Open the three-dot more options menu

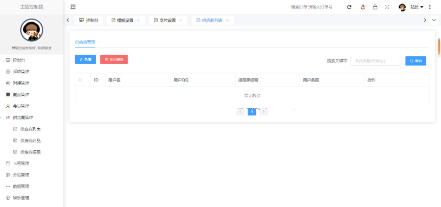430,7
